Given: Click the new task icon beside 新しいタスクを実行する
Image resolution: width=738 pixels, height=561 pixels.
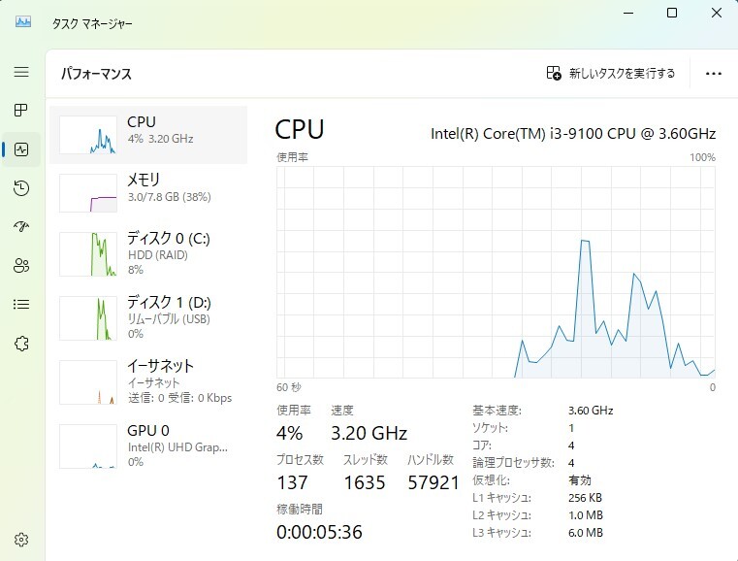Looking at the screenshot, I should (554, 73).
